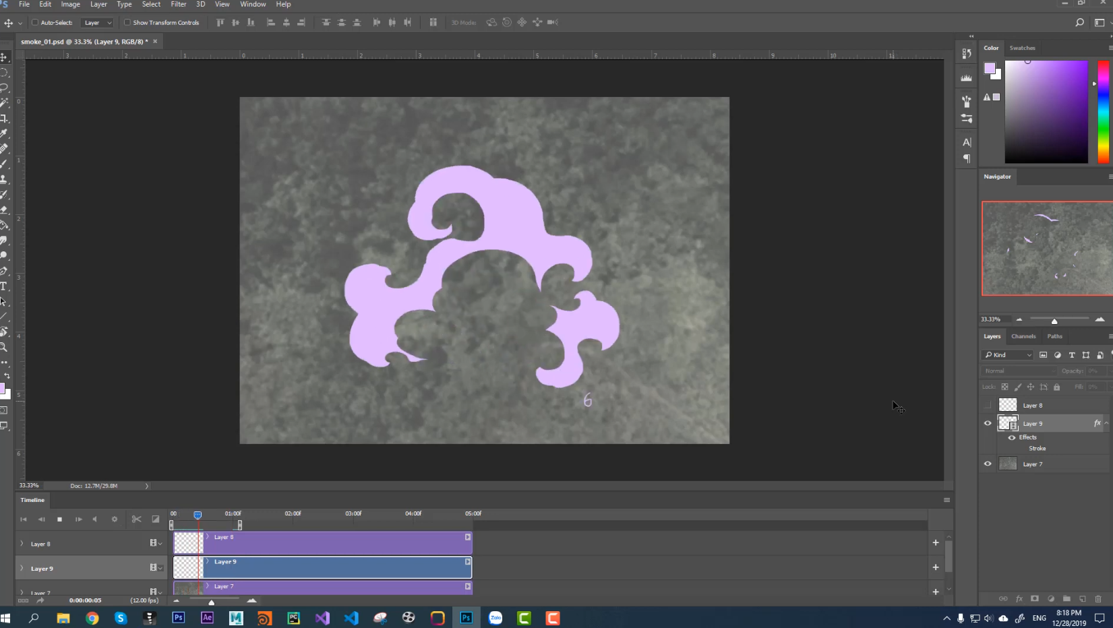Switch to the Channels tab
The image size is (1113, 628).
tap(1023, 336)
